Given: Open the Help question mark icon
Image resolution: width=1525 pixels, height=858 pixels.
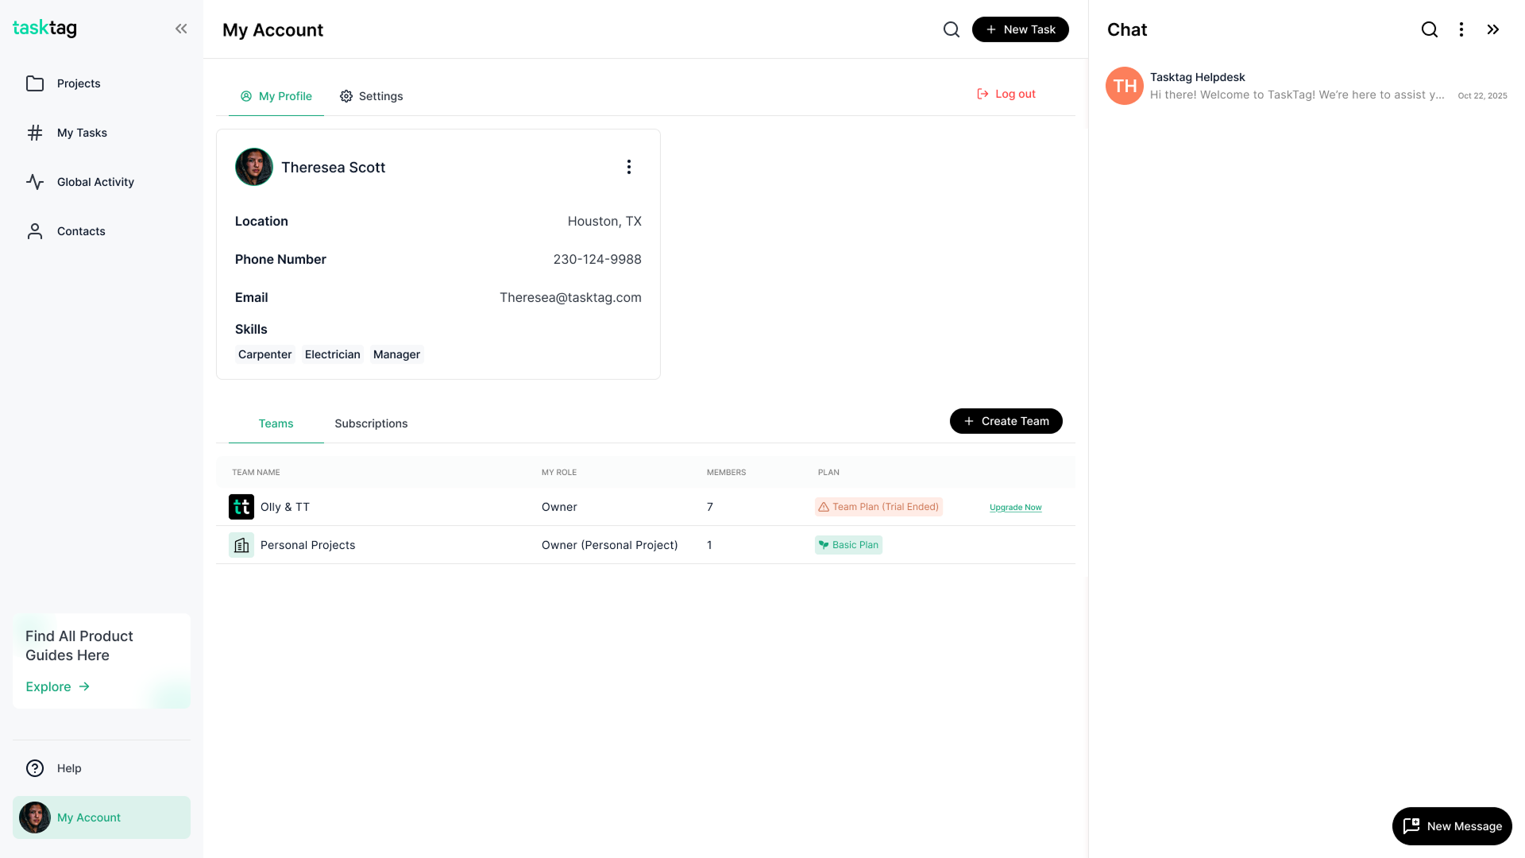Looking at the screenshot, I should click(35, 768).
